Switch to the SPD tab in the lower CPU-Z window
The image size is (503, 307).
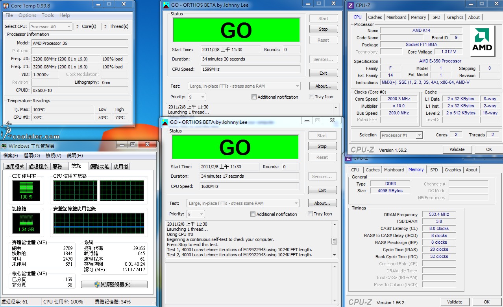[434, 170]
